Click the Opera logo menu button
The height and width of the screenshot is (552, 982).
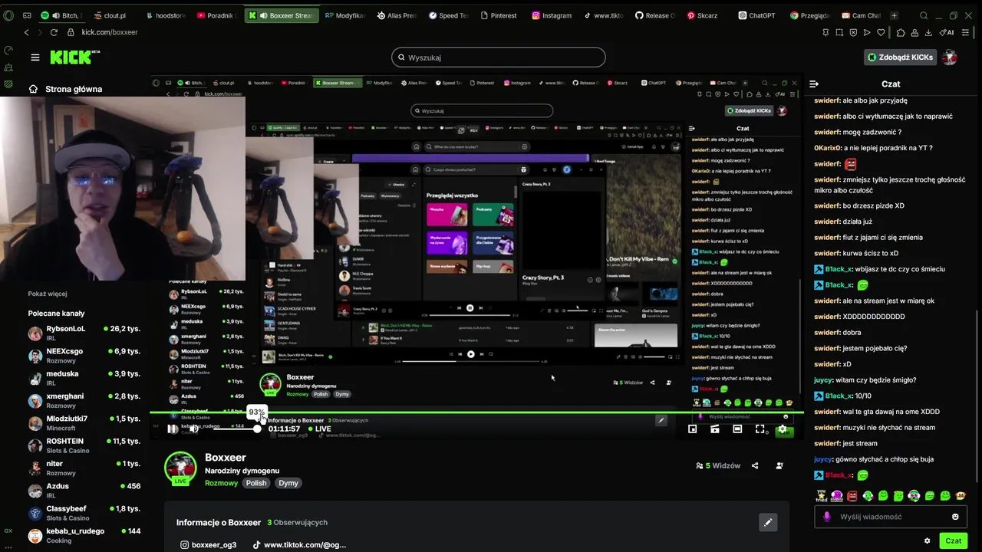tap(8, 15)
